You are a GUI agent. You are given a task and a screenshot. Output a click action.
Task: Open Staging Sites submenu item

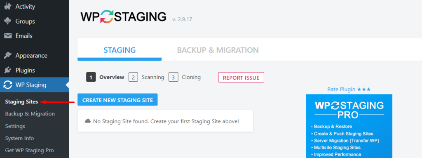click(21, 101)
